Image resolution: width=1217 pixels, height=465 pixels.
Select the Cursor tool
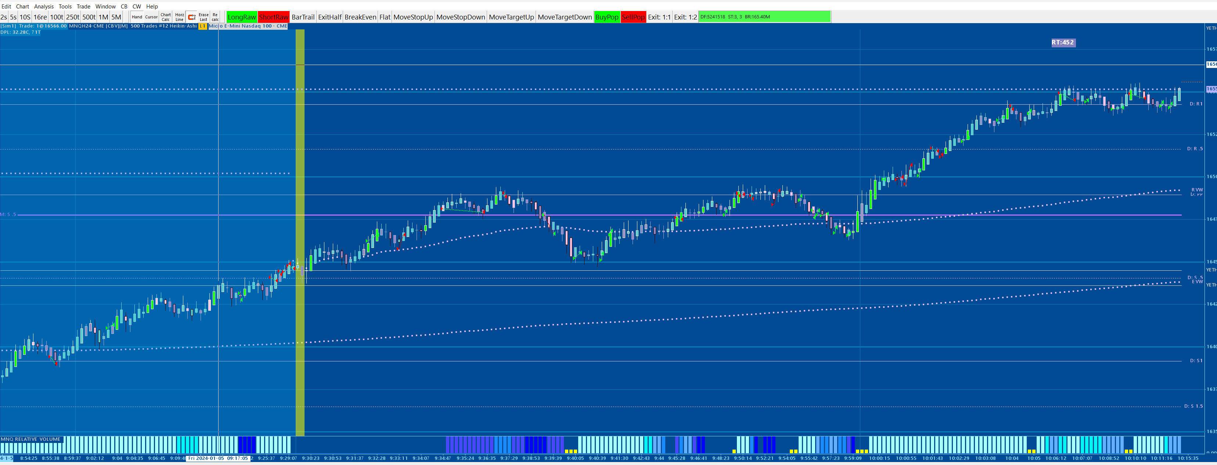tap(151, 17)
